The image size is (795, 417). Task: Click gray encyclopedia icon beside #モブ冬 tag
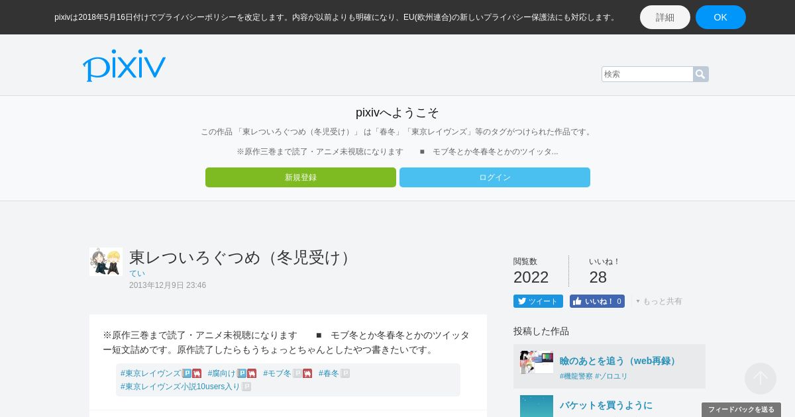click(x=297, y=373)
